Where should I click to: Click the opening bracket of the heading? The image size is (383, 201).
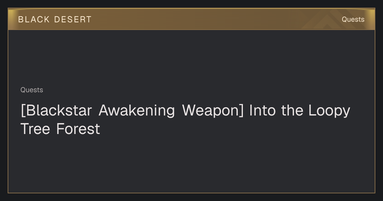point(22,111)
